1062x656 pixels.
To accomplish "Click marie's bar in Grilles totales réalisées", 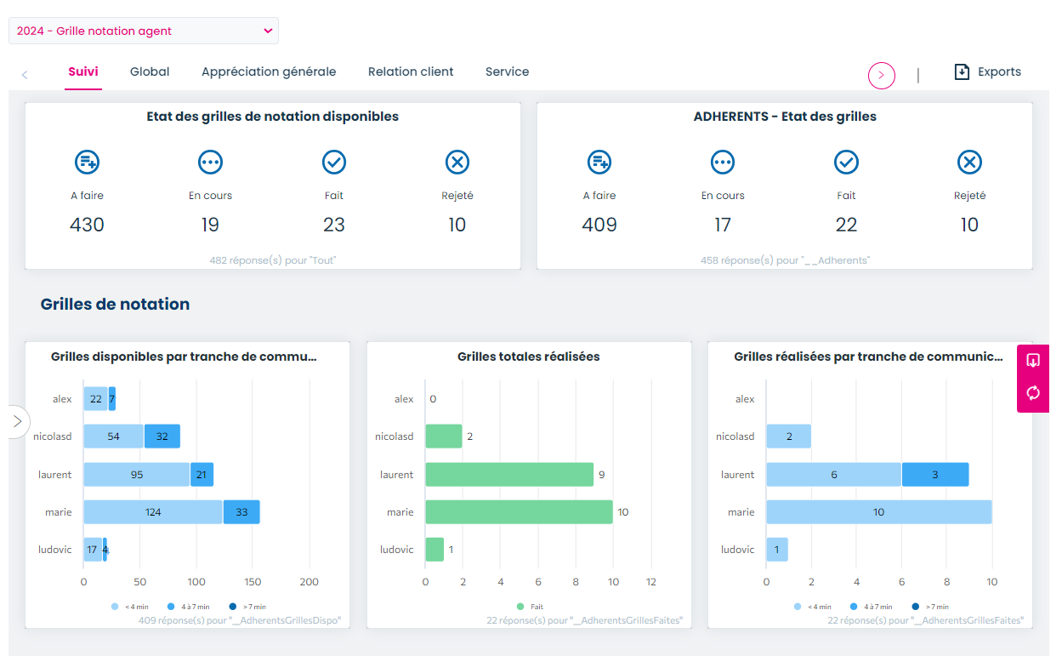I will point(519,511).
